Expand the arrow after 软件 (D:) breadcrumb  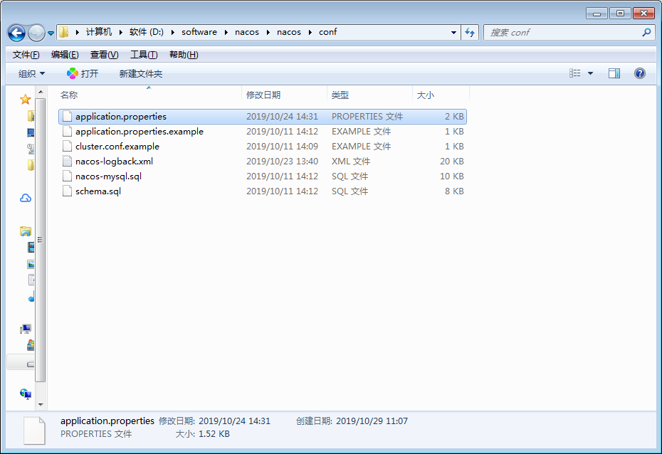click(172, 32)
